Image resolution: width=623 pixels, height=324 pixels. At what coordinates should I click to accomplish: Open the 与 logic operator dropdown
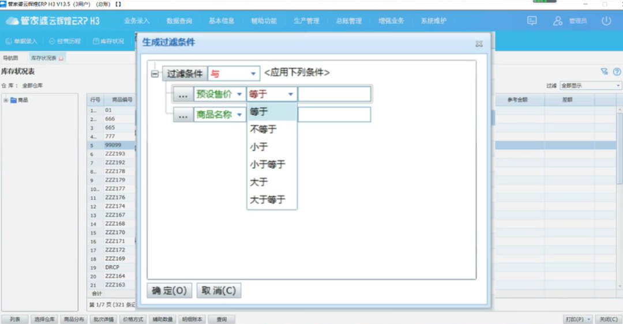[x=253, y=74]
